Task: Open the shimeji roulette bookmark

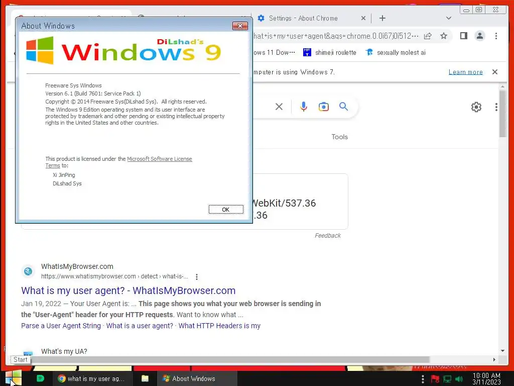Action: click(x=330, y=52)
